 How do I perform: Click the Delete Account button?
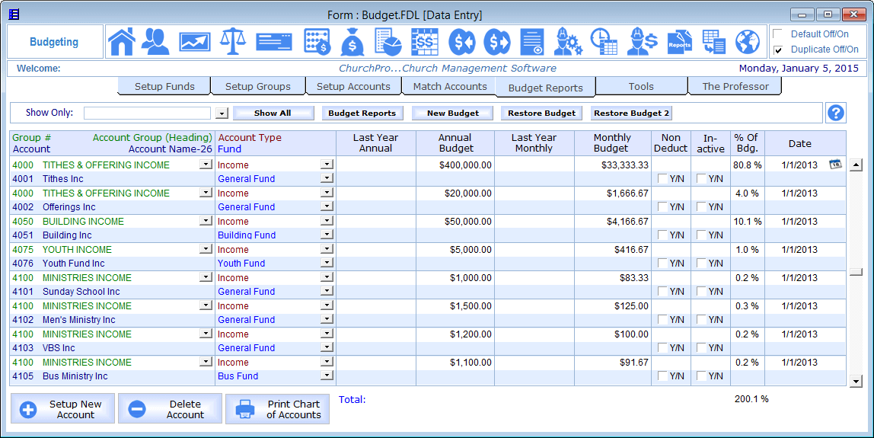[170, 409]
